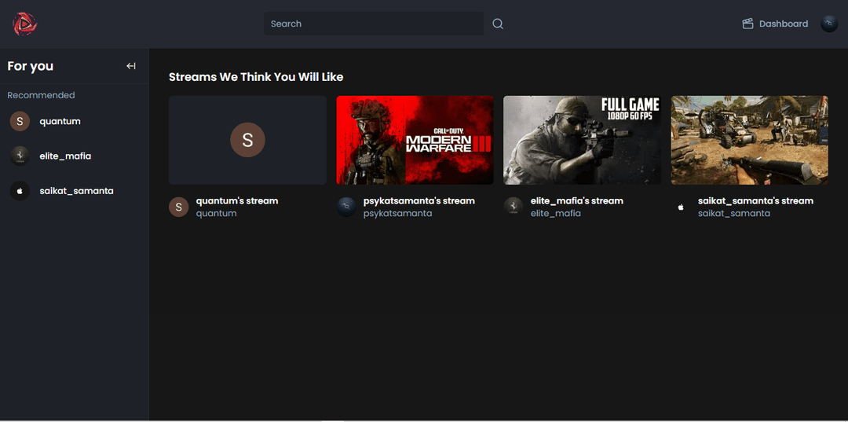Image resolution: width=848 pixels, height=422 pixels.
Task: Open the Full Game 1080P stream thumbnail
Action: 582,140
